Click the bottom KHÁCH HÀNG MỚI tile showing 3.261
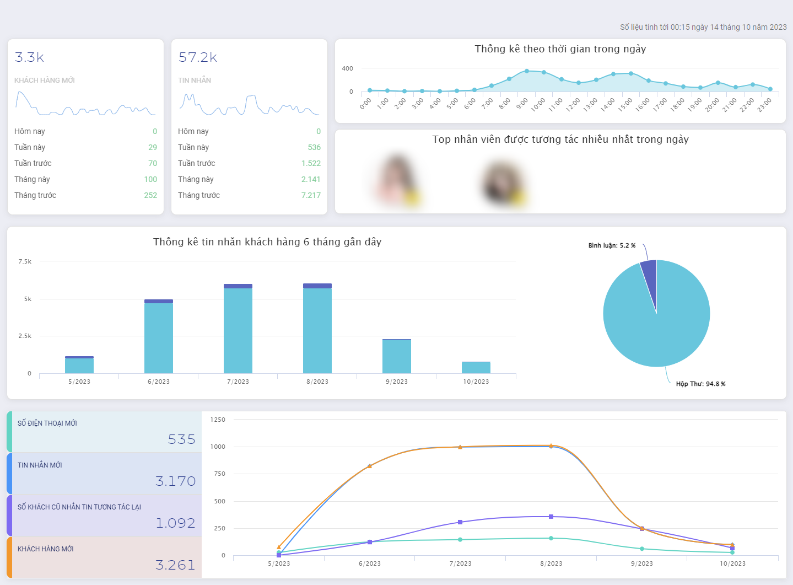793x585 pixels. 104,557
